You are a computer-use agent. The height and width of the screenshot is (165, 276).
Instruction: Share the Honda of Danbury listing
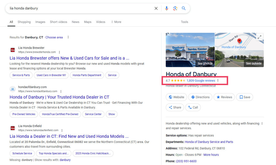tap(175, 107)
